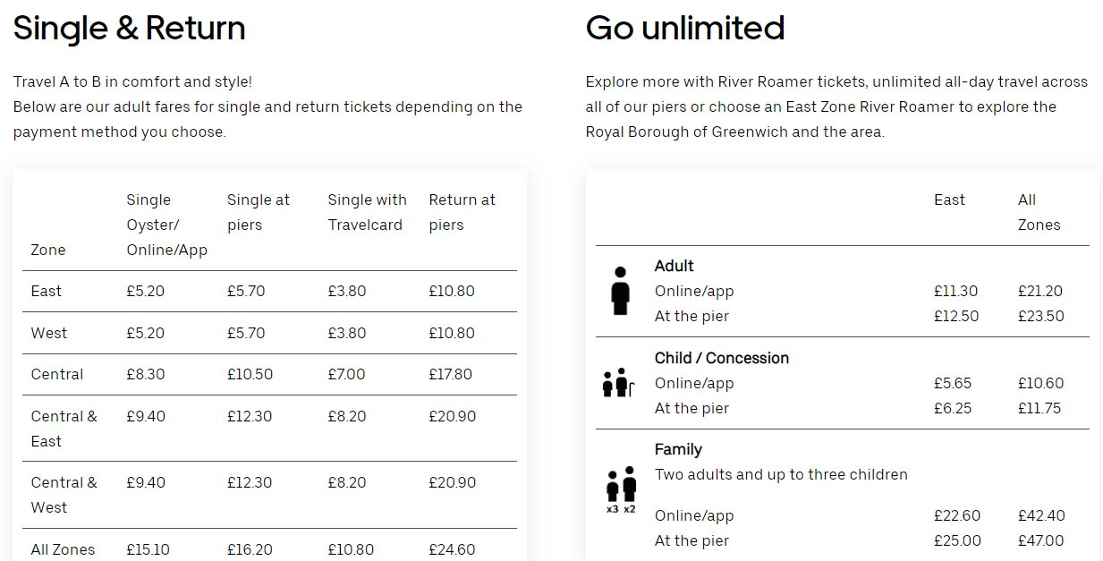Image resolution: width=1103 pixels, height=561 pixels.
Task: Select the Go unlimited heading
Action: pos(685,28)
